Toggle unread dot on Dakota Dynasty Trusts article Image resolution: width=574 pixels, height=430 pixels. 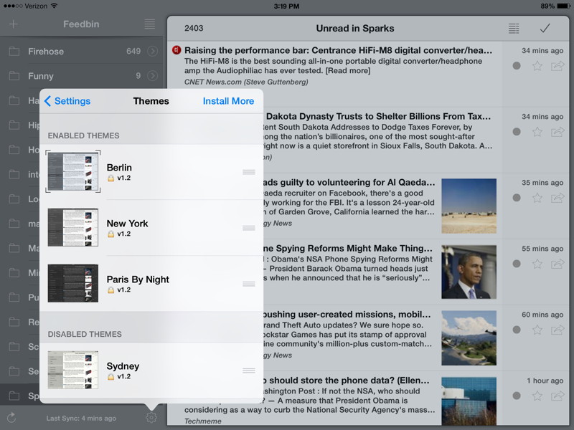517,132
